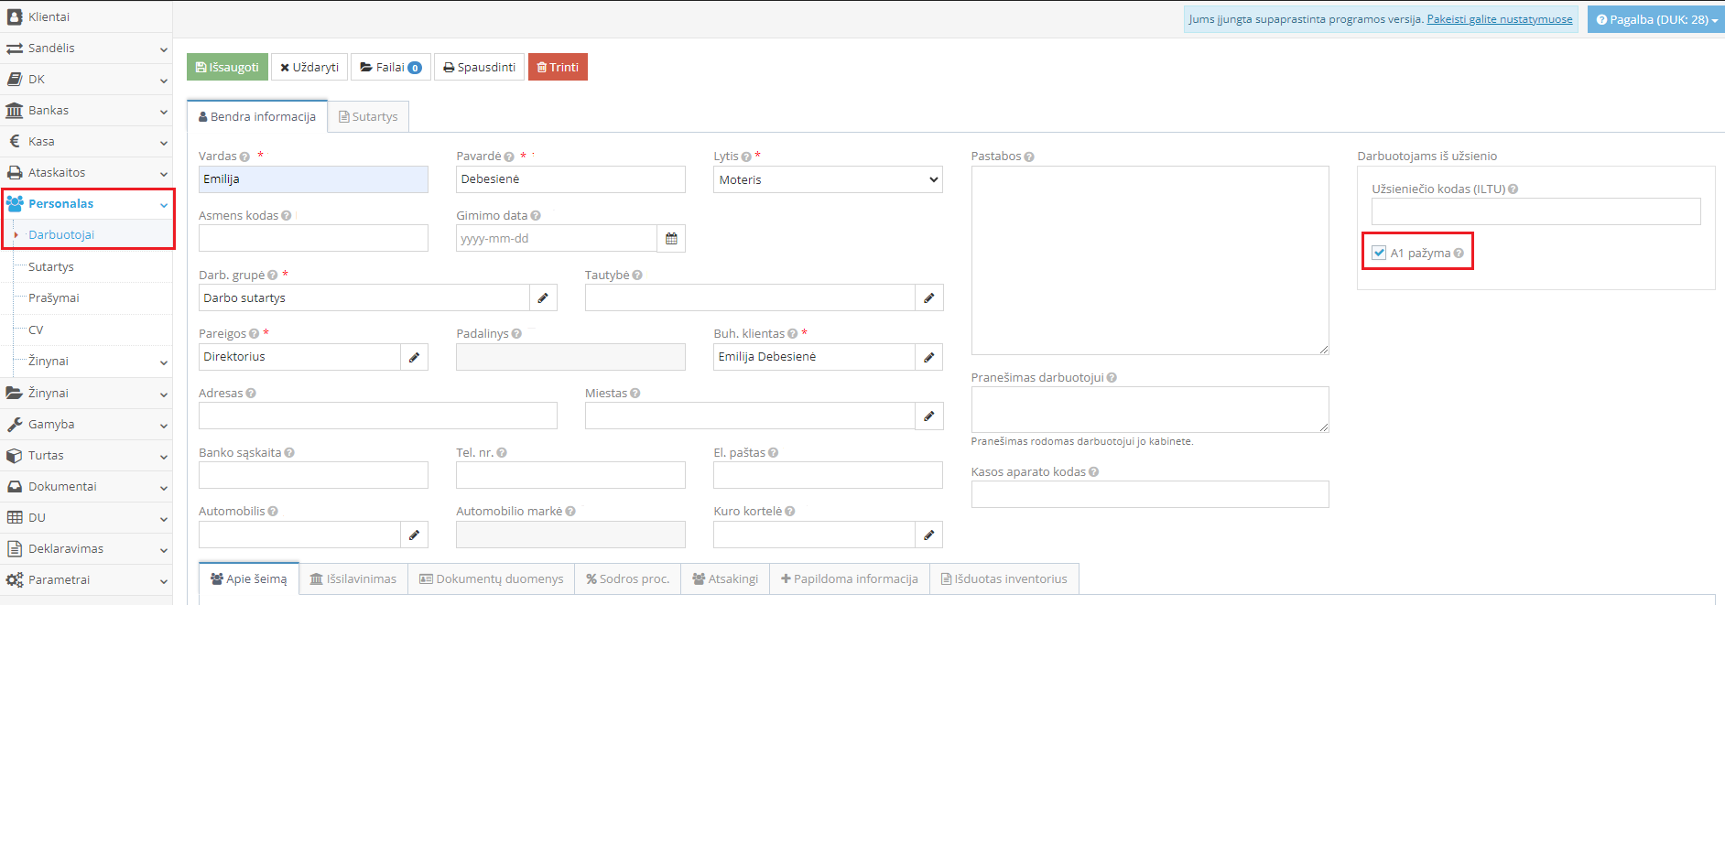The image size is (1725, 843).
Task: Select Darbuotojai in the sidebar
Action: (x=61, y=235)
